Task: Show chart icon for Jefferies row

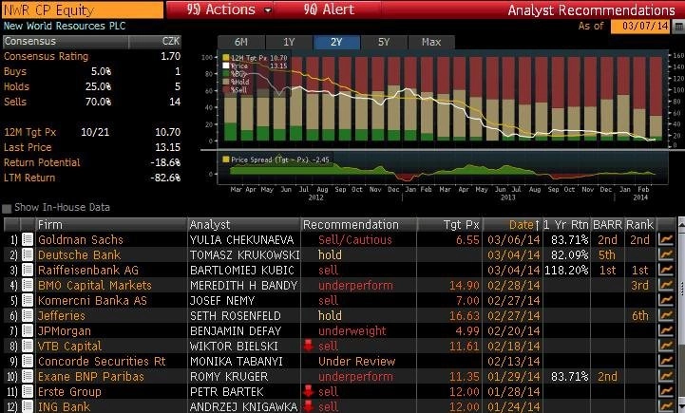Action: point(666,315)
